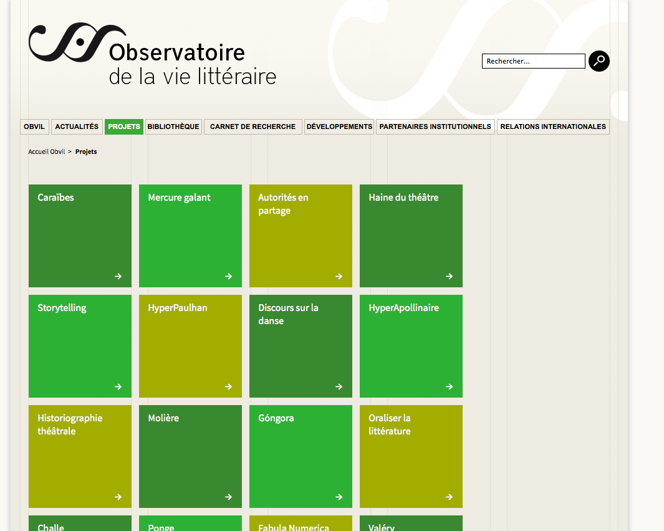The height and width of the screenshot is (531, 664).
Task: Select the Discours sur la danse tile
Action: coord(301,346)
